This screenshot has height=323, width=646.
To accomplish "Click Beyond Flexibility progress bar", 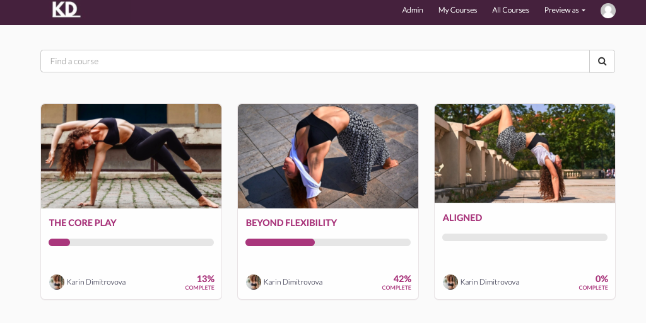I will coord(328,242).
